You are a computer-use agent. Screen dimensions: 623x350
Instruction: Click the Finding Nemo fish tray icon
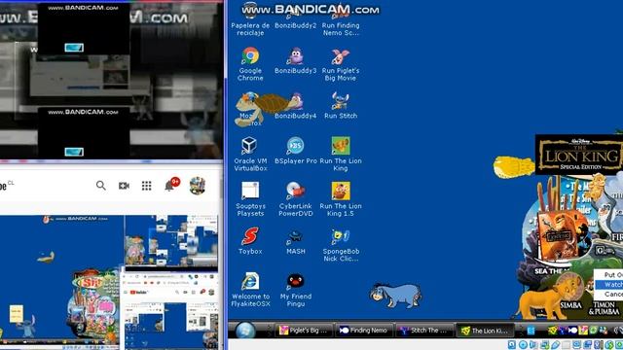coord(572,331)
